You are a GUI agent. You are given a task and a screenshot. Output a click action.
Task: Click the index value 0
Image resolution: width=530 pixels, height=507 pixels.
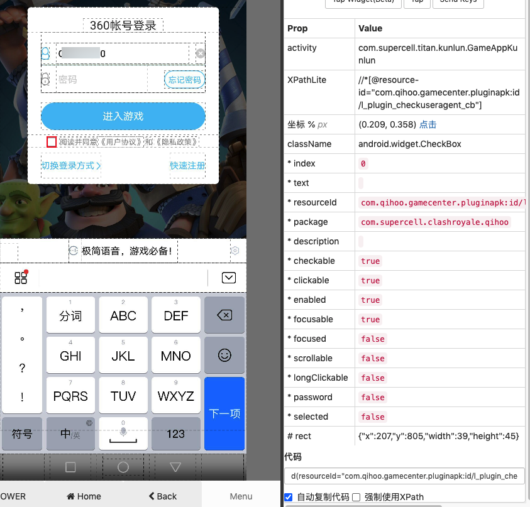[363, 164]
